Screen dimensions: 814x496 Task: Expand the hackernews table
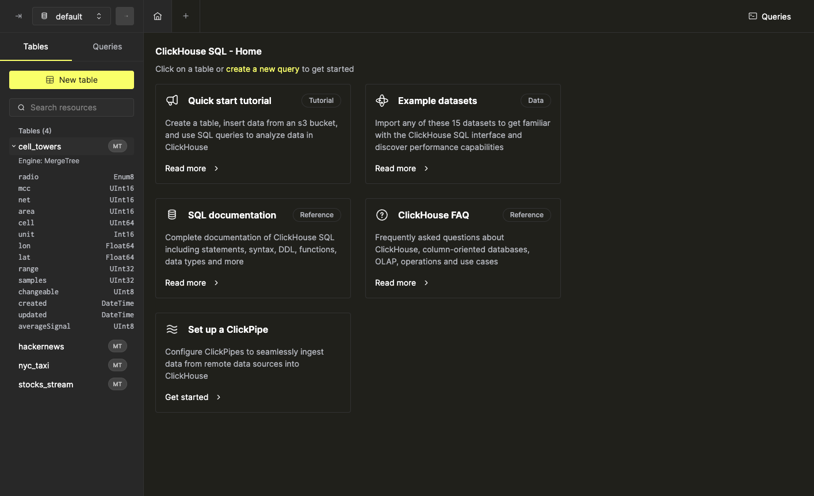tap(41, 347)
